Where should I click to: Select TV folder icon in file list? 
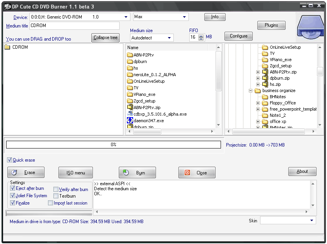pyautogui.click(x=130, y=88)
